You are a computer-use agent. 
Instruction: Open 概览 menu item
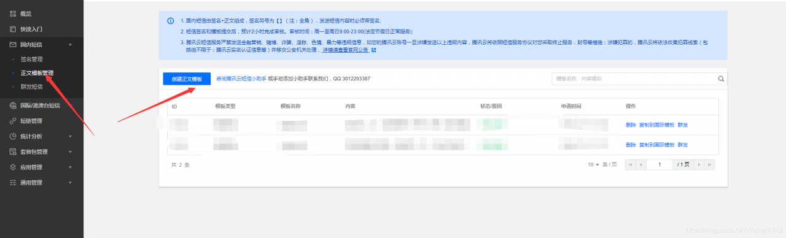(25, 13)
